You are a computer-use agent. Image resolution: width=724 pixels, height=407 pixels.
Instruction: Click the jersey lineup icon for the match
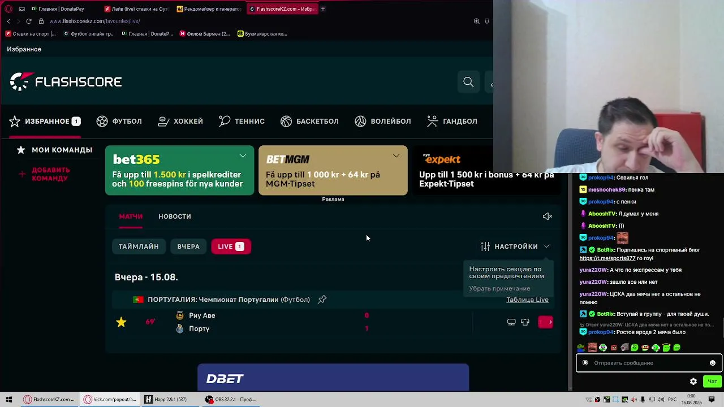[x=525, y=322]
